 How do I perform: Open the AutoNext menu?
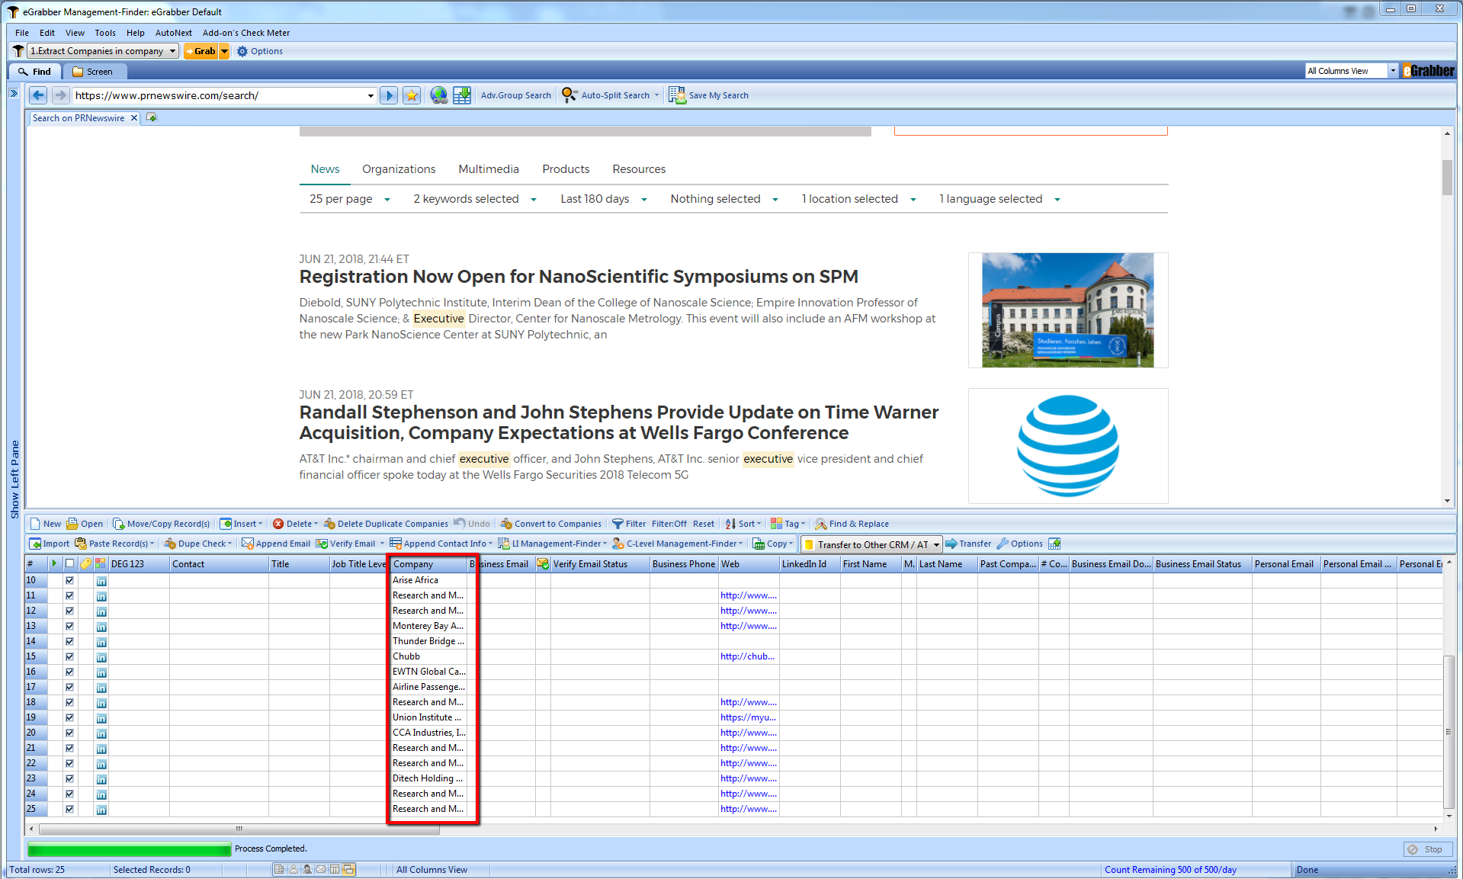[x=173, y=33]
